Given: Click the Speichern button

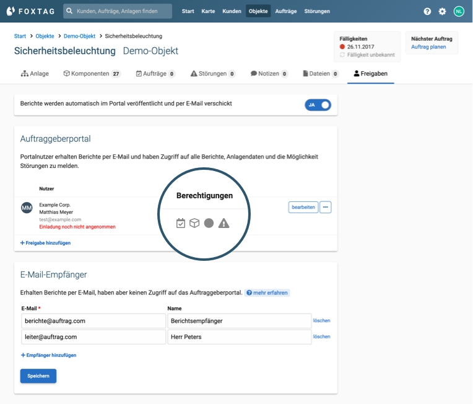Looking at the screenshot, I should 38,376.
